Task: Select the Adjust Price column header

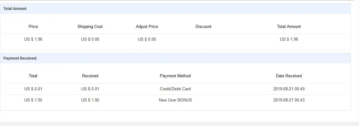Action: (147, 26)
